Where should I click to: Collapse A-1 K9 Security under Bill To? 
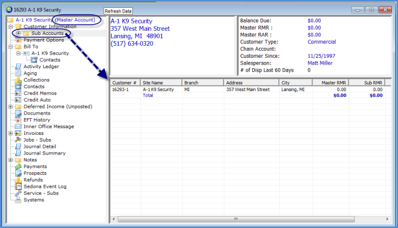tap(18, 53)
